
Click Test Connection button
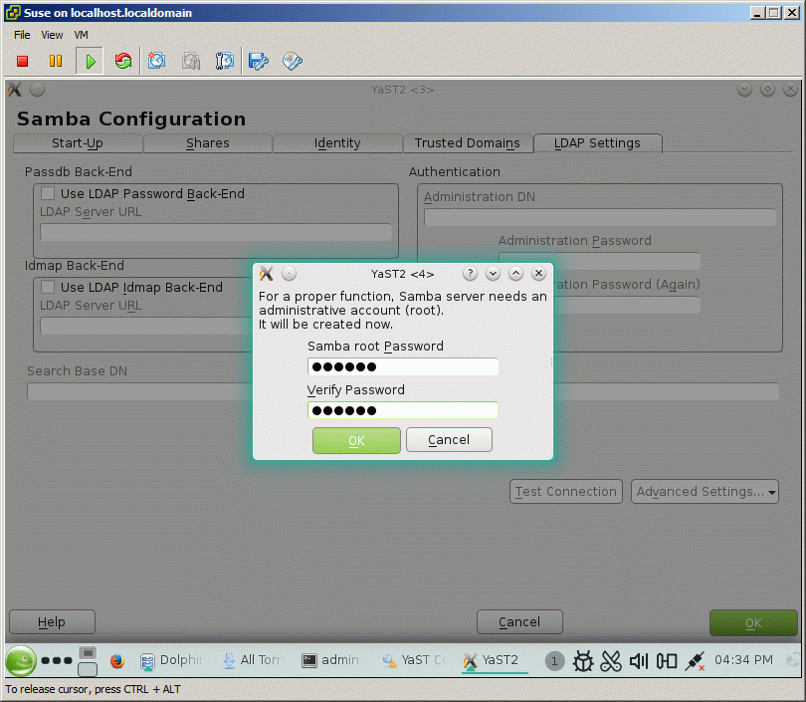(x=566, y=492)
